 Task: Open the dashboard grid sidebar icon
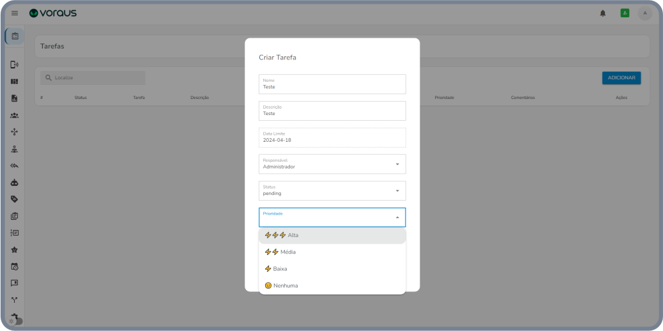(14, 82)
